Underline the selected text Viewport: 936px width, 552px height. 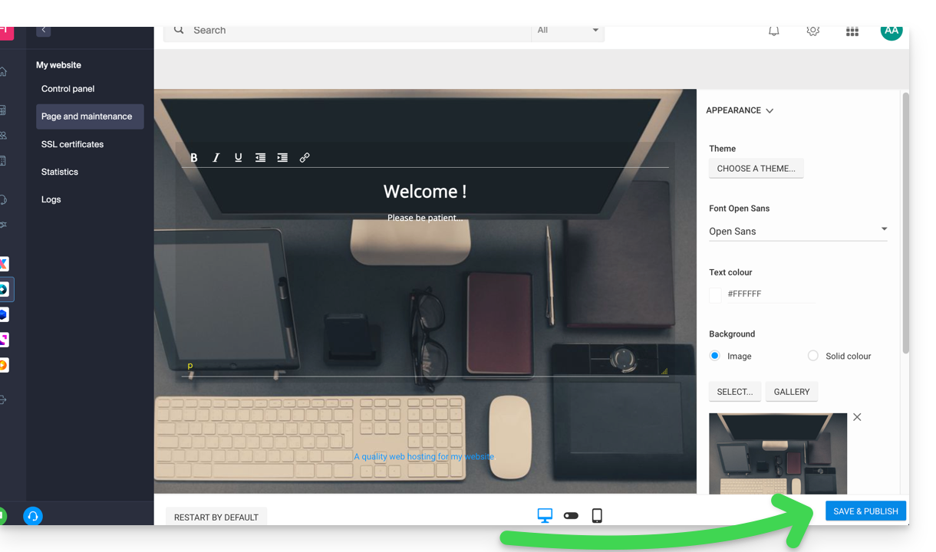pos(239,157)
